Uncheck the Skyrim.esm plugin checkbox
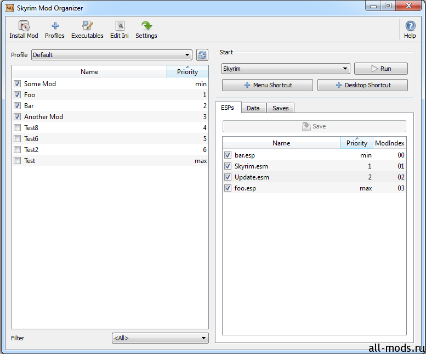Viewport: 426px width, 354px height. coord(228,166)
